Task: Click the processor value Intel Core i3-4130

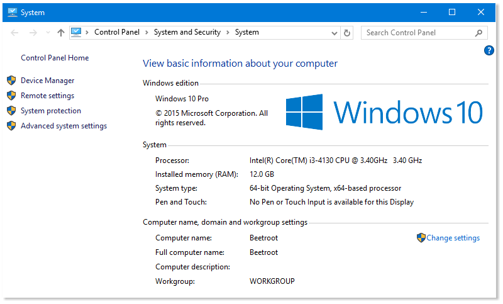Action: [x=336, y=160]
